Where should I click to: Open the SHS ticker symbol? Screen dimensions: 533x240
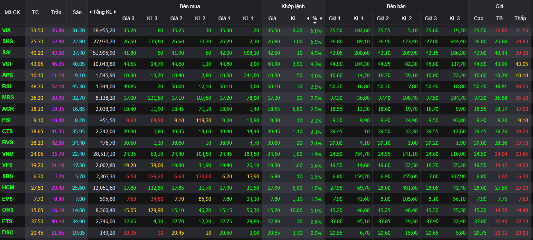8,42
